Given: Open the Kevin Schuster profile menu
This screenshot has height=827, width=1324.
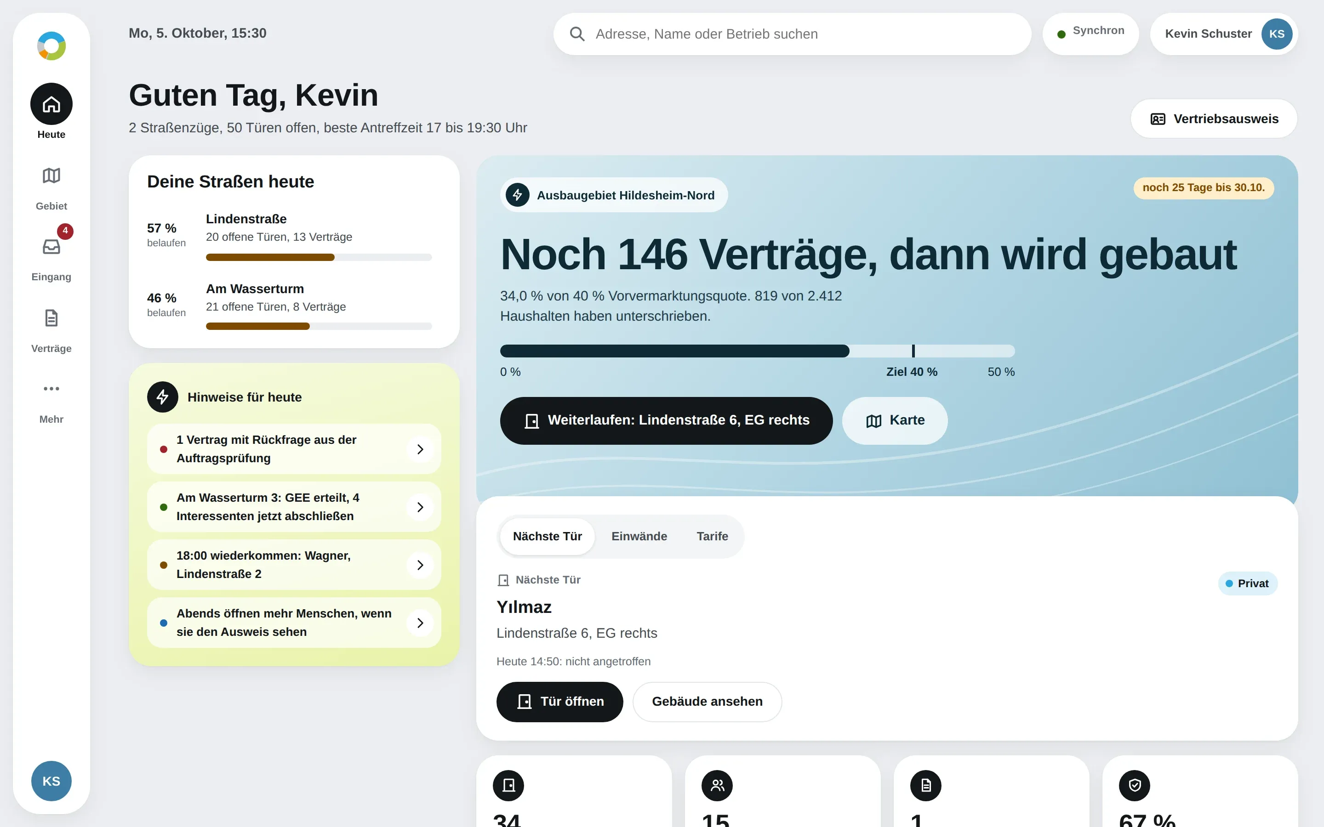Looking at the screenshot, I should pyautogui.click(x=1224, y=34).
